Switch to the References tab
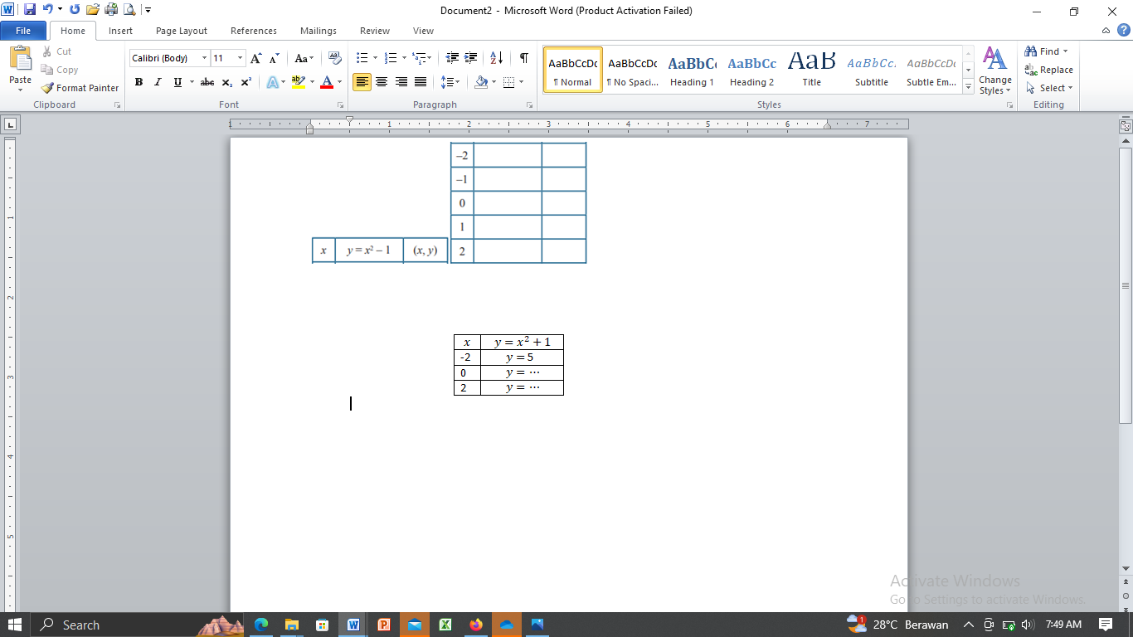The height and width of the screenshot is (637, 1133). click(254, 31)
